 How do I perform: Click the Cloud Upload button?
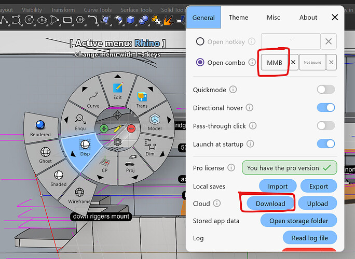pos(318,204)
